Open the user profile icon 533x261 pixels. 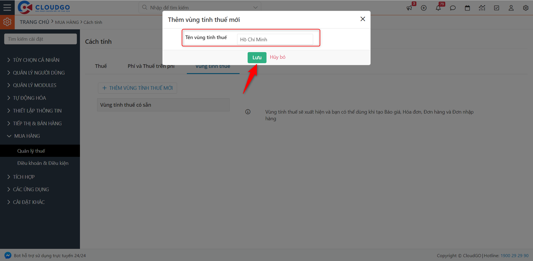point(511,8)
